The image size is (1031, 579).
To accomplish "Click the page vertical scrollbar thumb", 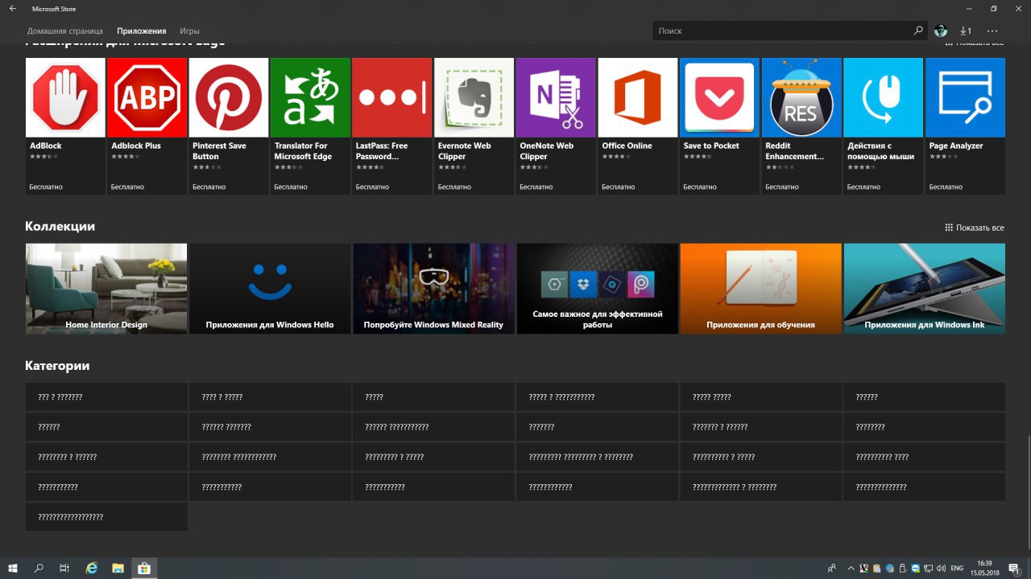I will tap(1029, 493).
